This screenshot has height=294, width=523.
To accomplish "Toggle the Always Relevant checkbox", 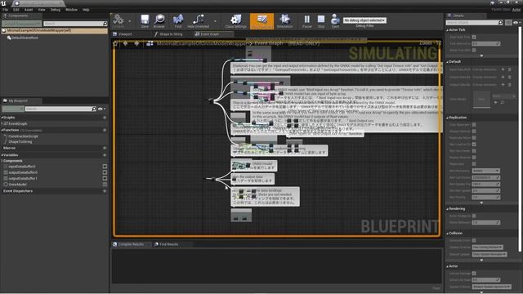I will [x=474, y=131].
